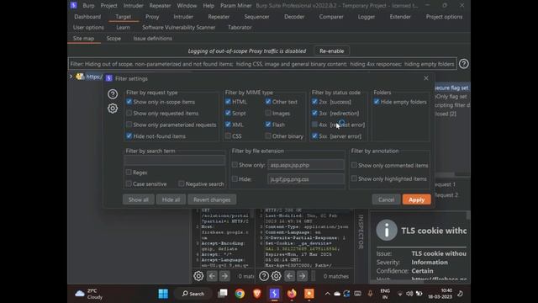
Task: Expand the https site tree node
Action: 71,77
